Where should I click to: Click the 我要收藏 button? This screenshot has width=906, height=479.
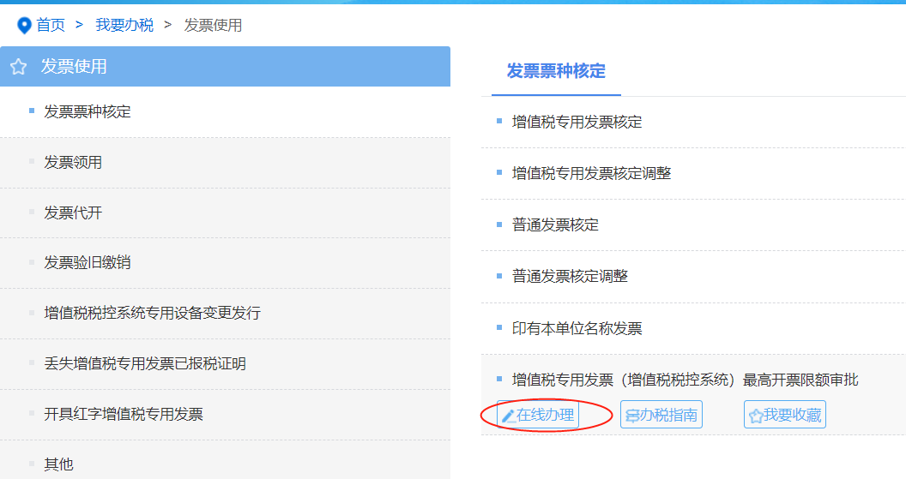point(785,415)
